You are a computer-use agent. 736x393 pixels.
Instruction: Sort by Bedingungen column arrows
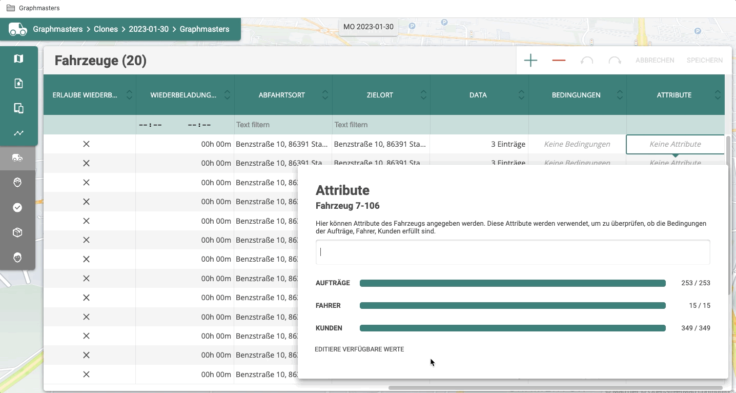click(620, 95)
